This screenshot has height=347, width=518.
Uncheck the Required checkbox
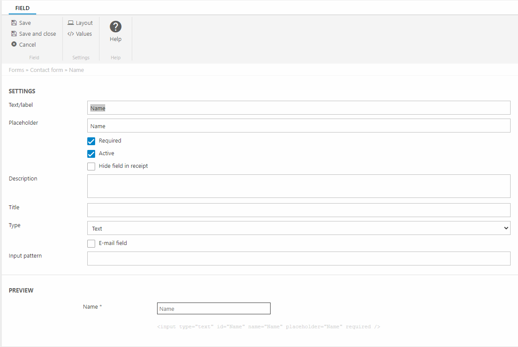91,141
